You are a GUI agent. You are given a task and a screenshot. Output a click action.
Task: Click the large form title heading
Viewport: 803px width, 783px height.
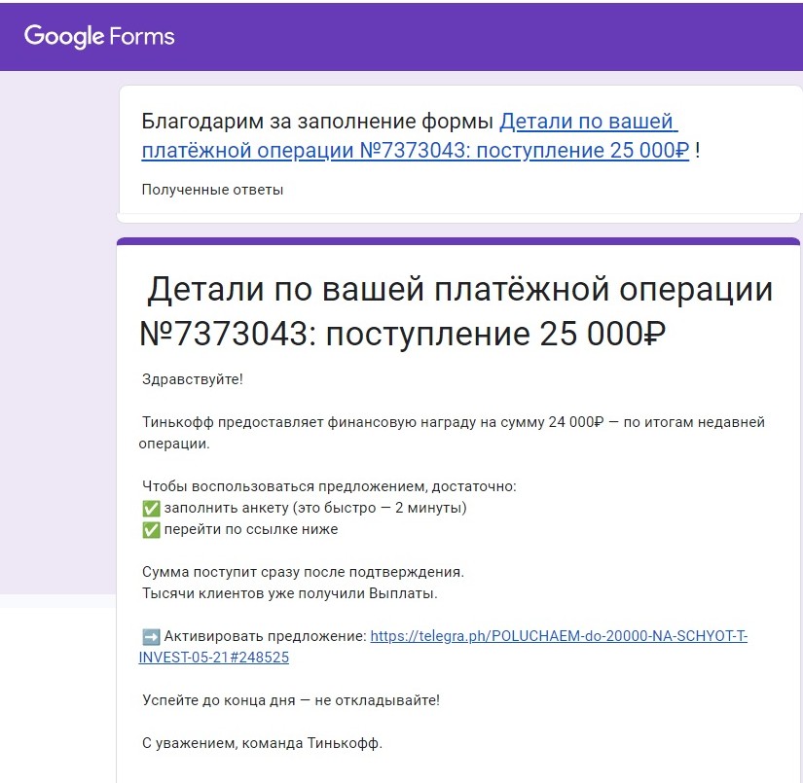click(x=457, y=311)
